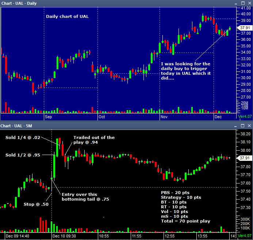Viewport: 253px width, 240px height.
Task: Select the 'Sold 1/4 @ .02' annotation
Action: pyautogui.click(x=23, y=138)
